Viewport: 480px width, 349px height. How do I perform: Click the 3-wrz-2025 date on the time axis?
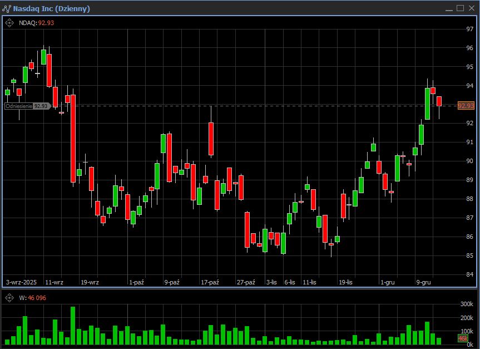(x=22, y=282)
